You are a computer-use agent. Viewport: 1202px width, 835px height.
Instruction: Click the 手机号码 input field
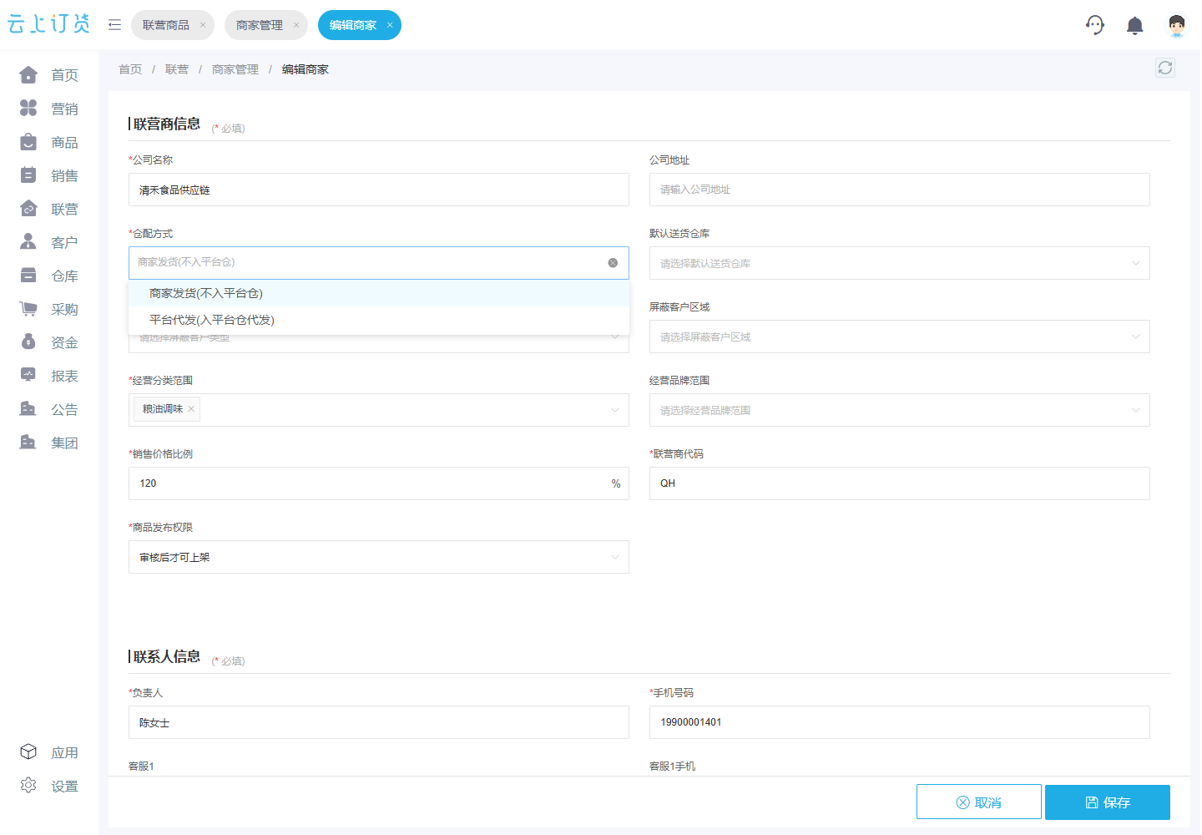pyautogui.click(x=900, y=722)
